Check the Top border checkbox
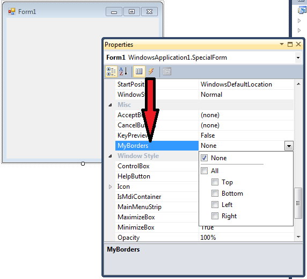 [215, 182]
